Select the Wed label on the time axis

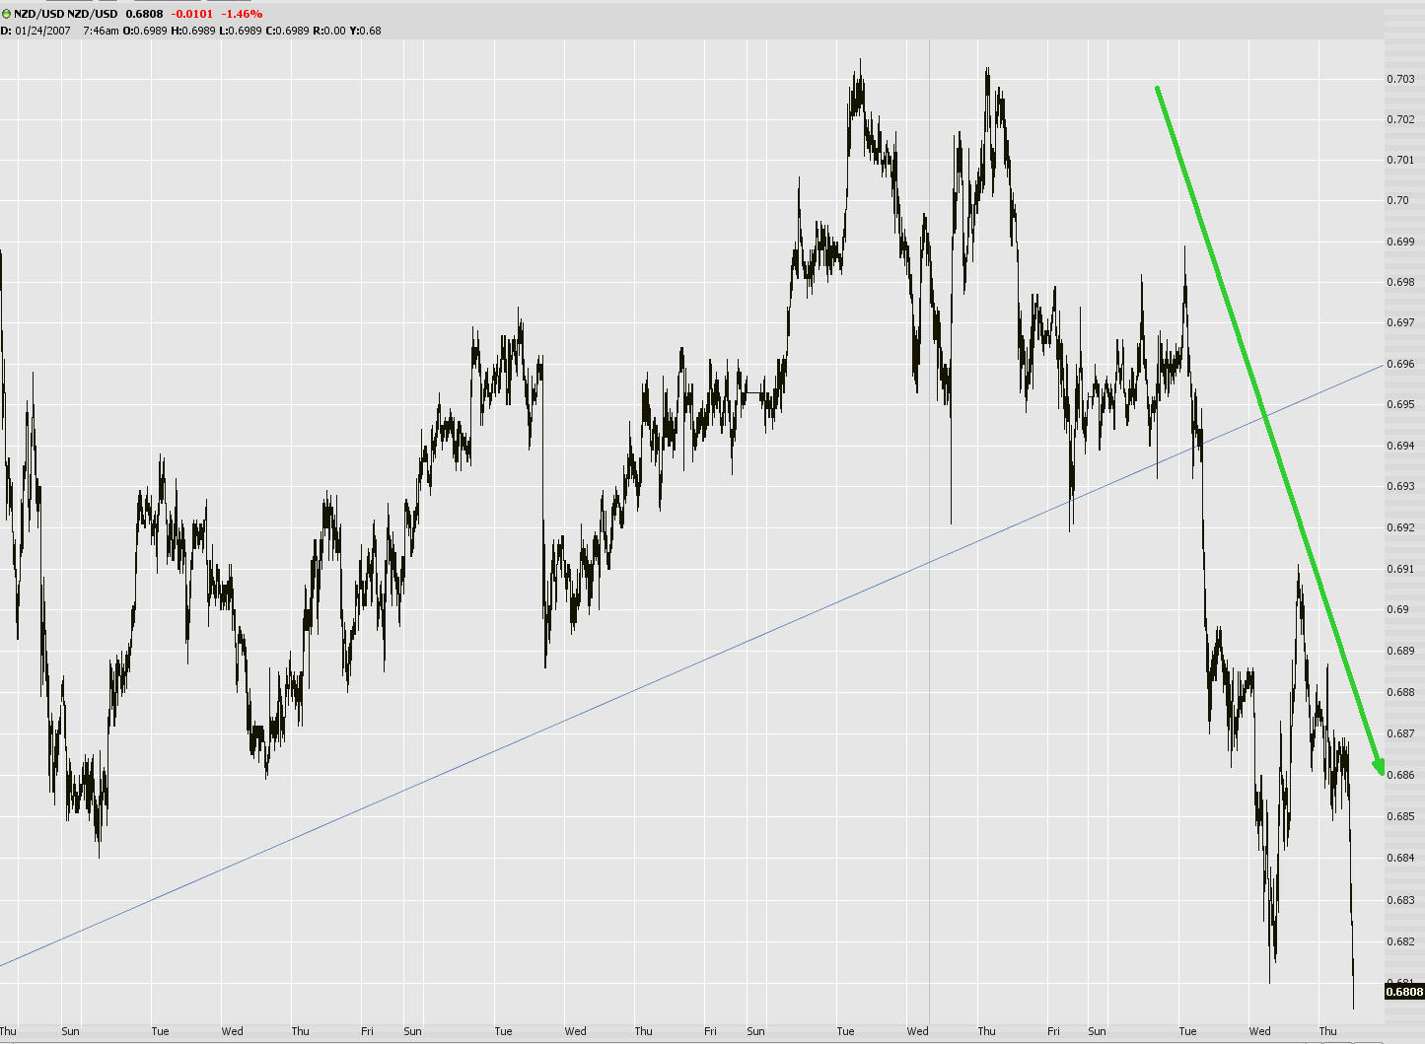232,1031
